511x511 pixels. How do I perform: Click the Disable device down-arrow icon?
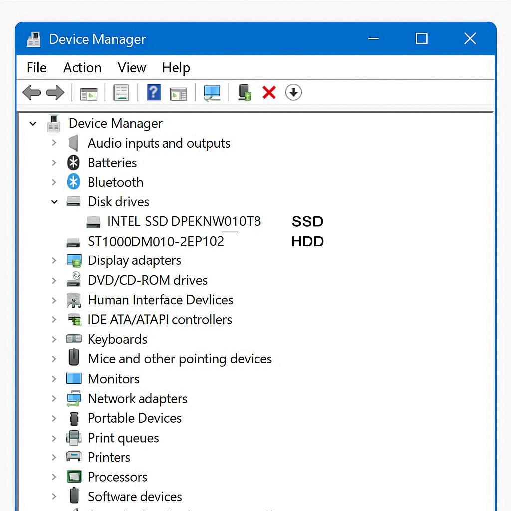pos(293,92)
